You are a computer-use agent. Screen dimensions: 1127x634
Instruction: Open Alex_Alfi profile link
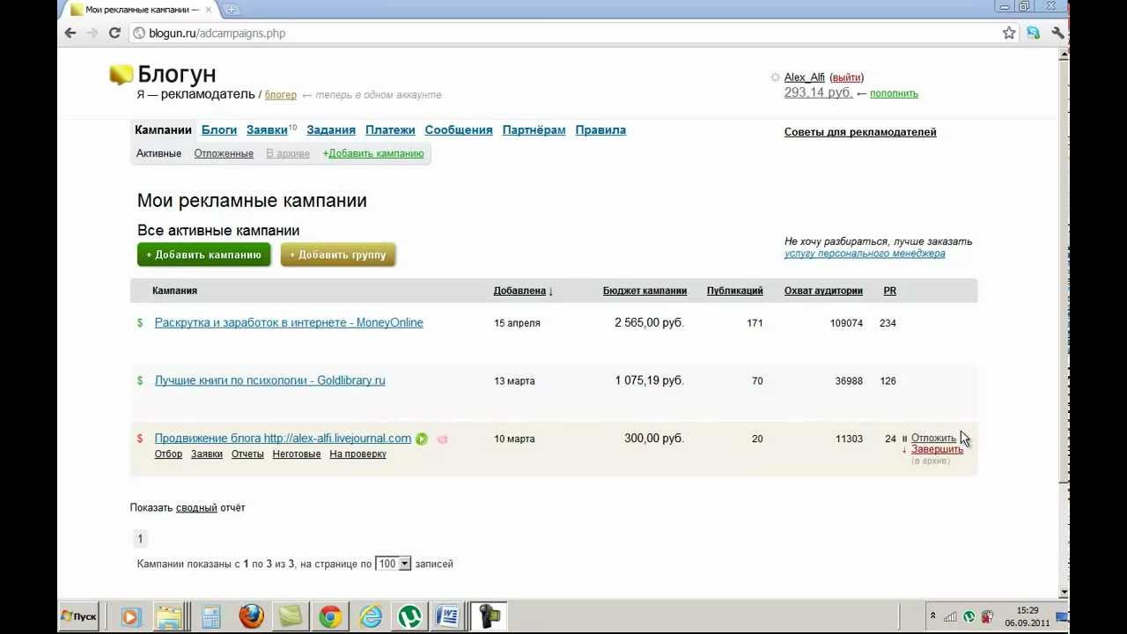(x=805, y=77)
